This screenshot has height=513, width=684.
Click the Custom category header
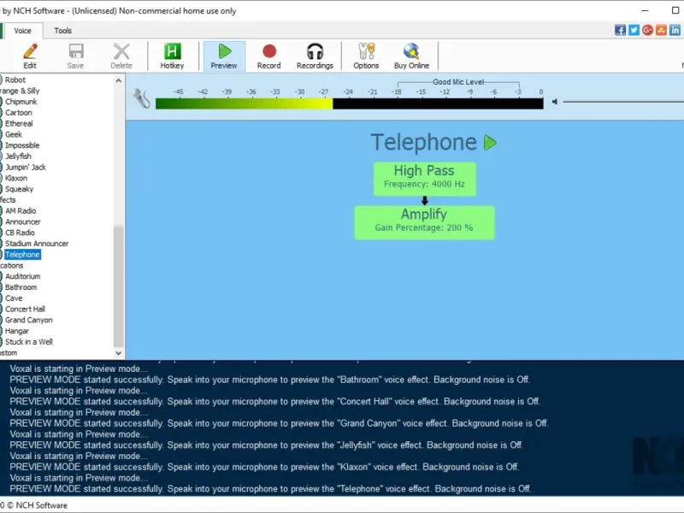(x=9, y=352)
